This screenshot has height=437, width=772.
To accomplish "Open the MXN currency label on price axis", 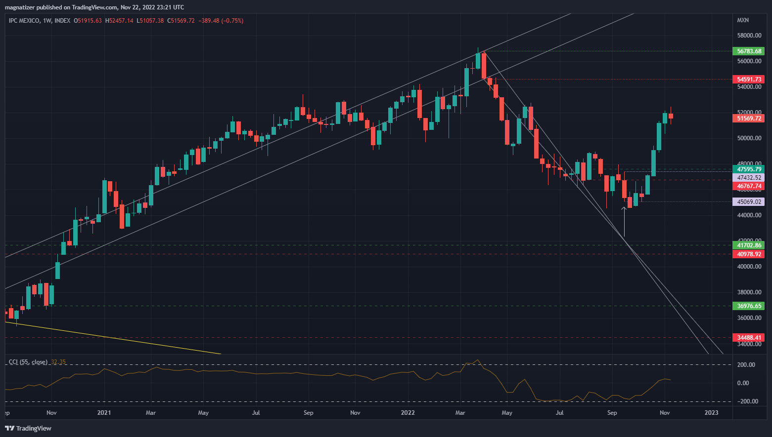I will (x=743, y=20).
